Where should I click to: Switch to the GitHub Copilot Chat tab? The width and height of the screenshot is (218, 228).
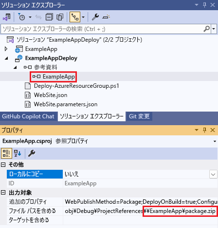[x=28, y=116]
